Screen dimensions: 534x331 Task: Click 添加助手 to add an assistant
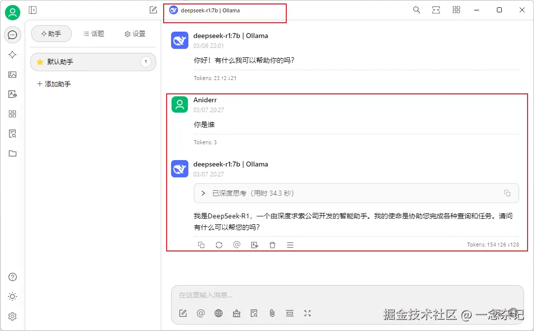(x=54, y=84)
